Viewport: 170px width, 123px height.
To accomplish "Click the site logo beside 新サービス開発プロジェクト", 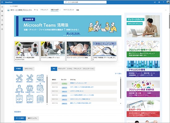I will click(8, 10).
